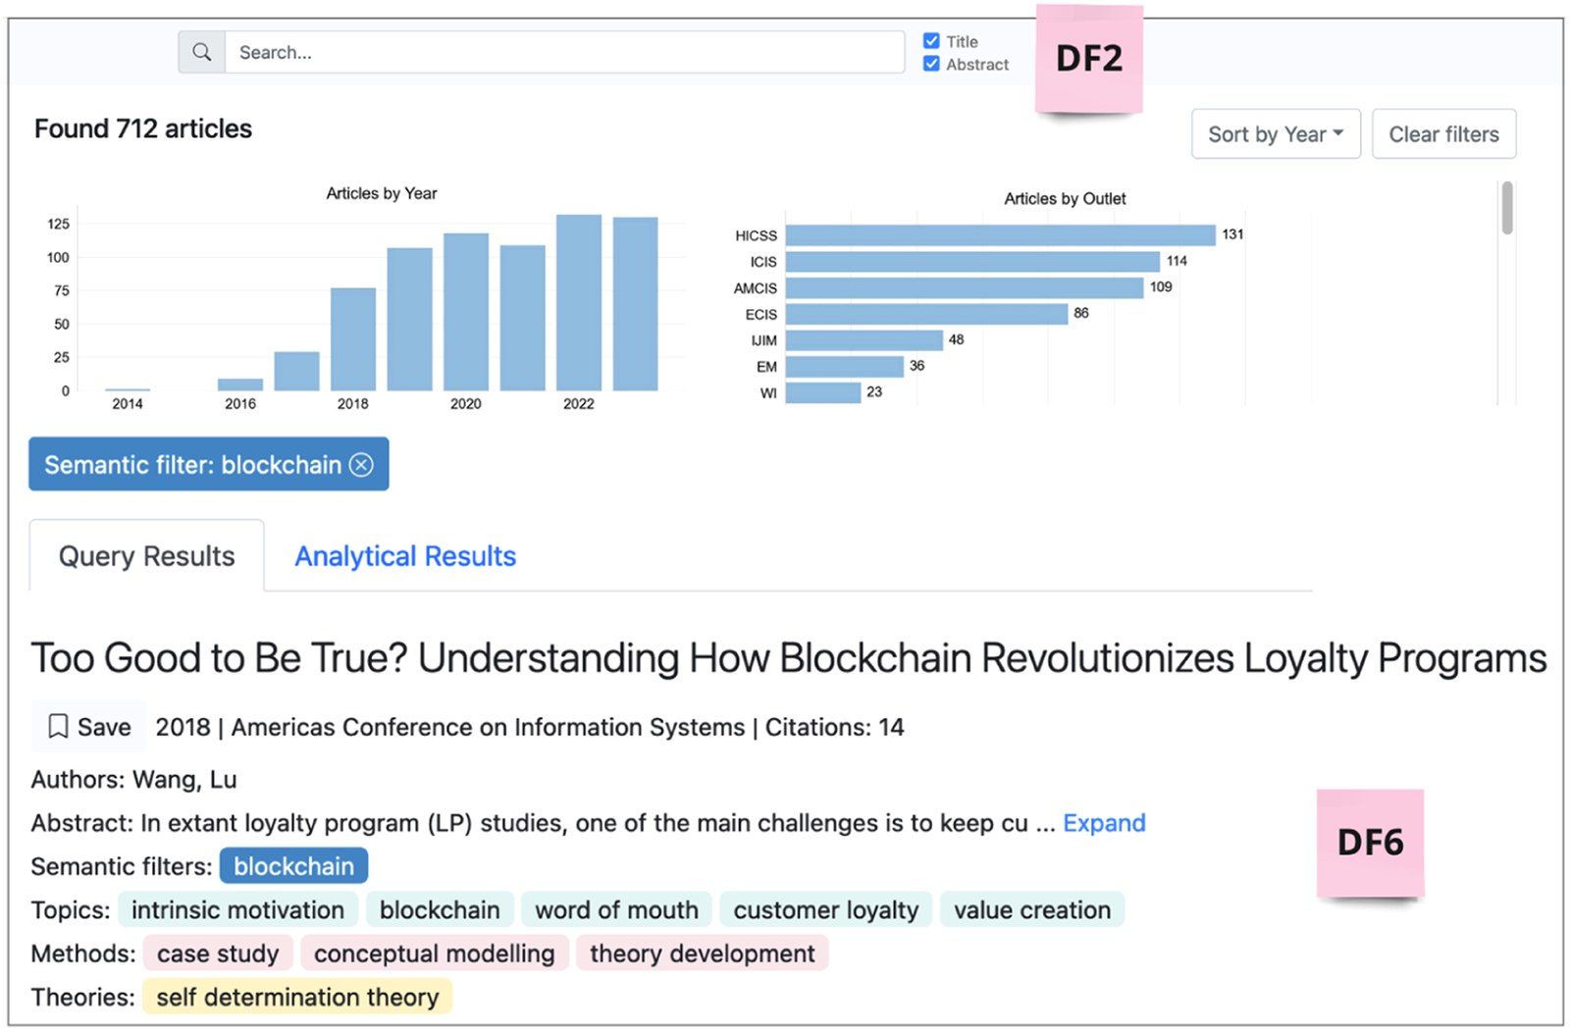Click the 2018 bar in year chart
This screenshot has height=1030, width=1570.
click(x=353, y=339)
